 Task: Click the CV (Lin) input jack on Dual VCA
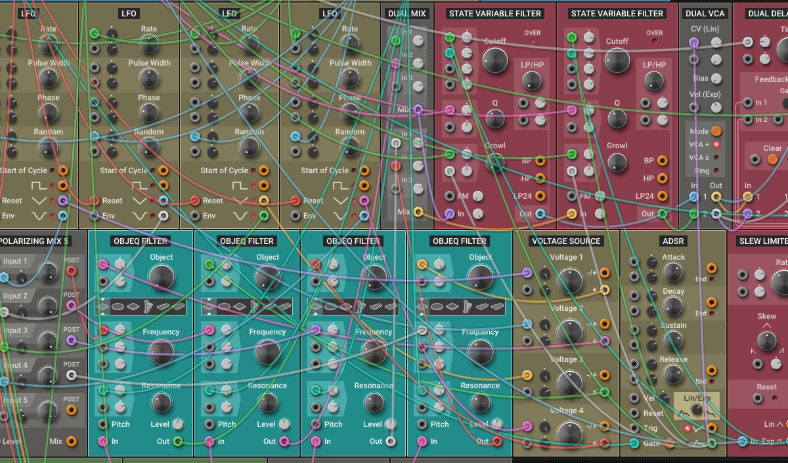[x=694, y=42]
